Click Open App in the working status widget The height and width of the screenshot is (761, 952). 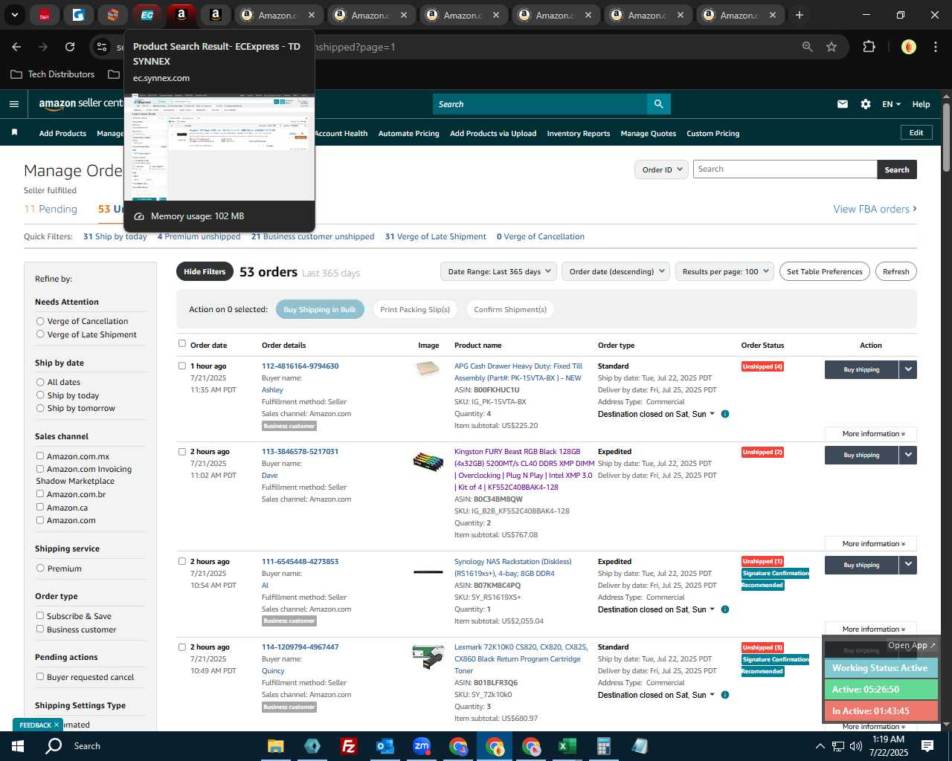[912, 645]
